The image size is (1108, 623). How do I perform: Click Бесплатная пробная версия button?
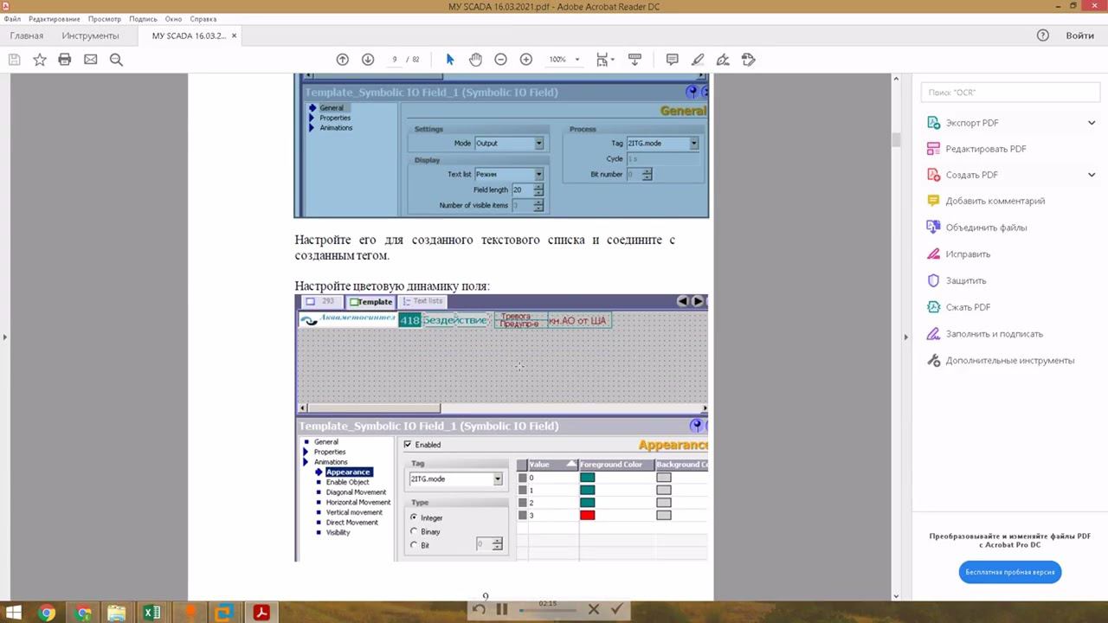tap(1010, 572)
